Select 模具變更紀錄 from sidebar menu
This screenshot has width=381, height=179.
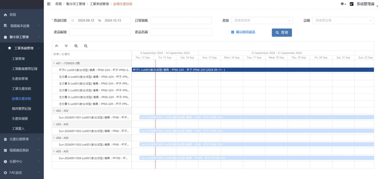click(x=21, y=109)
